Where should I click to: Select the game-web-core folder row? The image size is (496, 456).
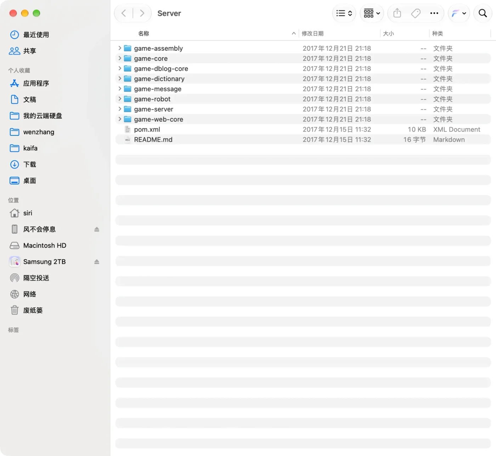303,119
